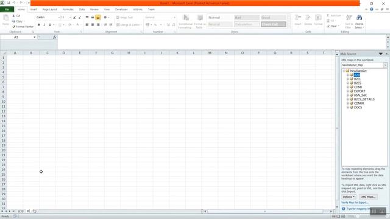Click the Increase Decimal icon
390x219 pixels.
(168, 25)
